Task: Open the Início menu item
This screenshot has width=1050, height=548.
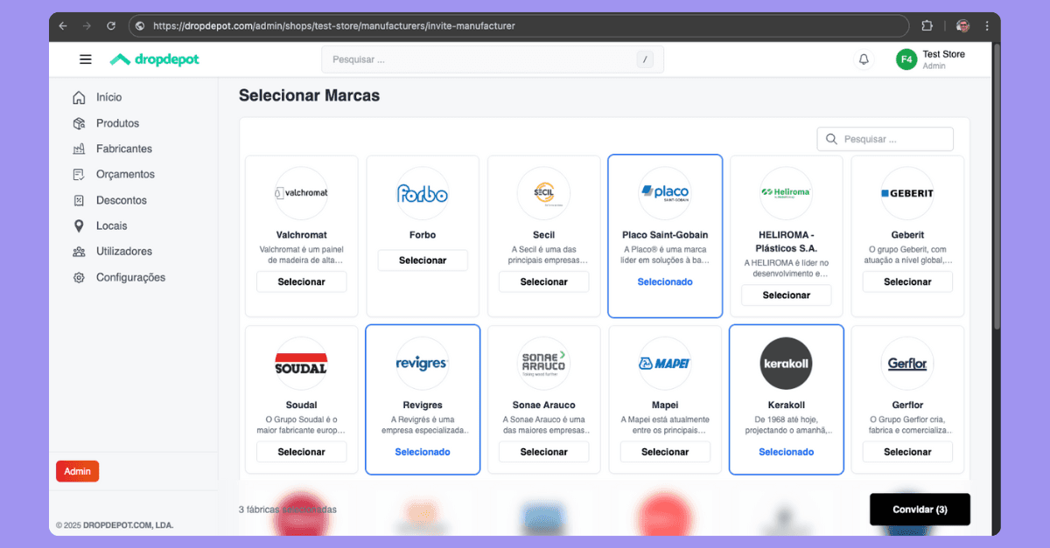Action: (108, 97)
